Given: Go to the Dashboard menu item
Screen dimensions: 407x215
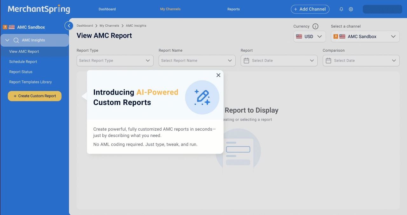Looking at the screenshot, I should (107, 9).
